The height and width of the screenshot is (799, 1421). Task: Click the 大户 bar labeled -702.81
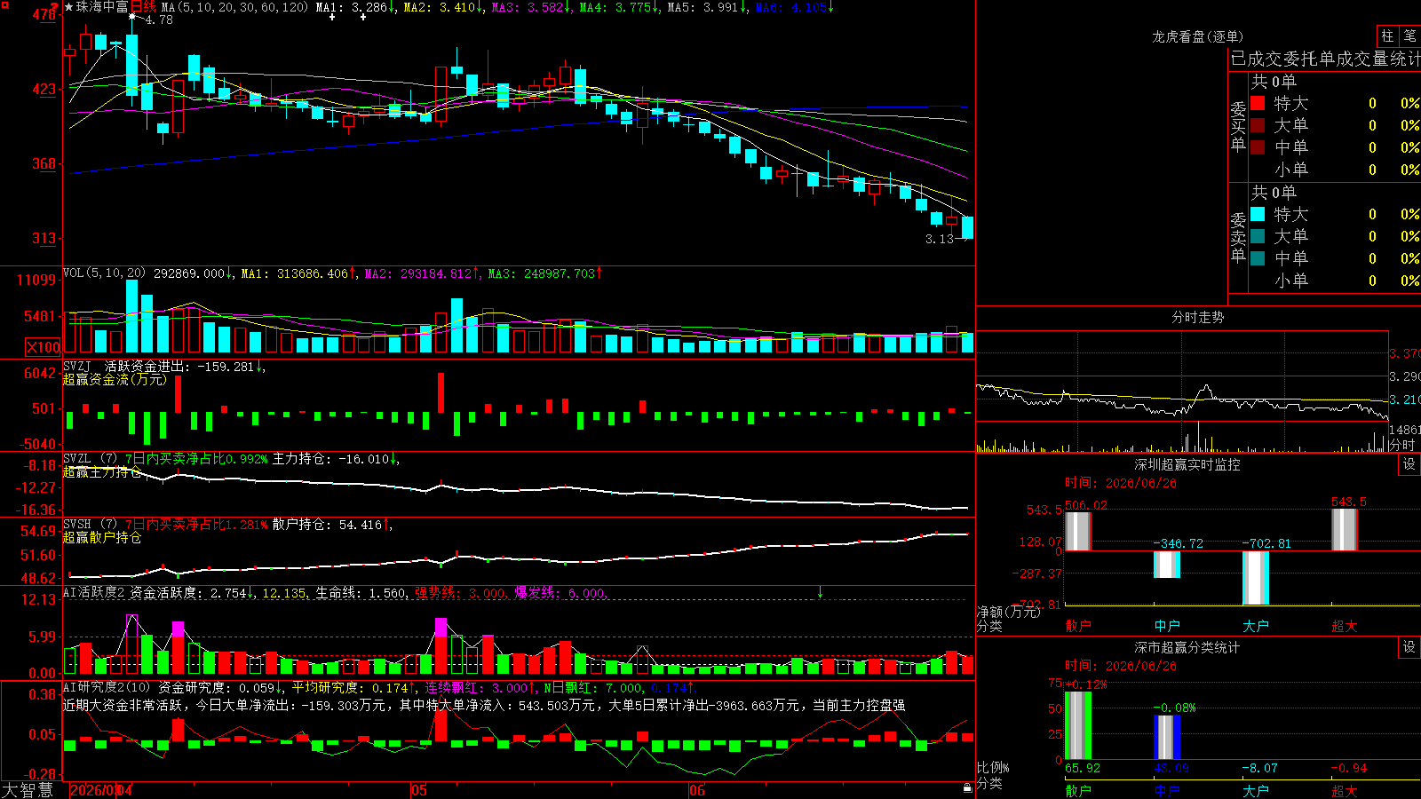pos(1256,578)
